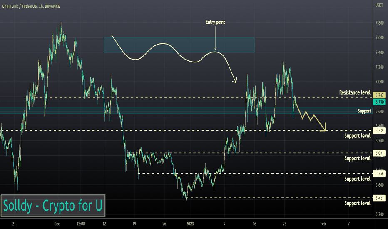Click the 2023 label on time axis
Screen dimensions: 388x229
pos(190,224)
